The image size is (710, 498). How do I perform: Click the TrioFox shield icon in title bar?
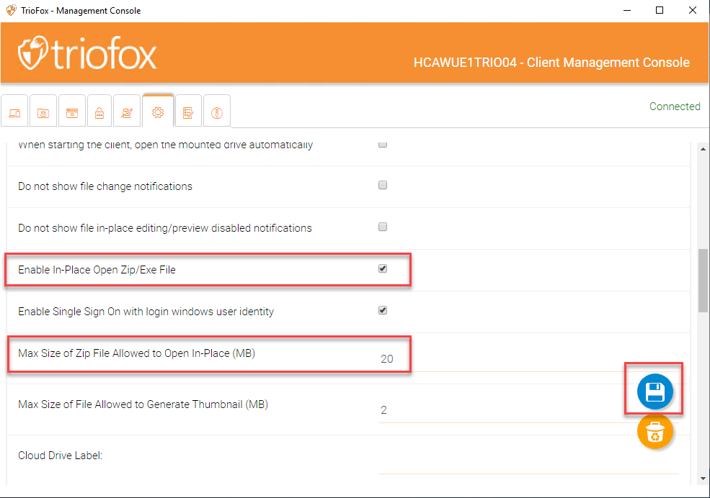12,10
